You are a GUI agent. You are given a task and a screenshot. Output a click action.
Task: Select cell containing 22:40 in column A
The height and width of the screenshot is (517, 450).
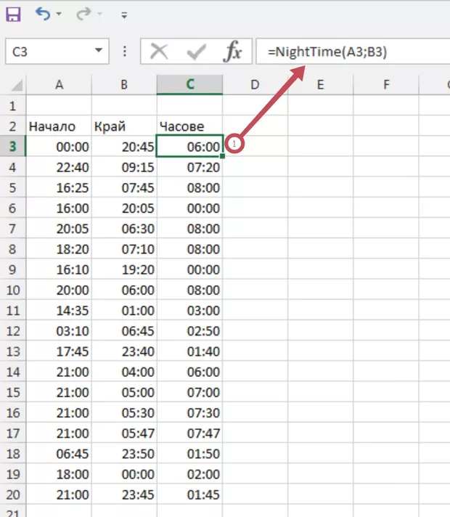click(59, 167)
